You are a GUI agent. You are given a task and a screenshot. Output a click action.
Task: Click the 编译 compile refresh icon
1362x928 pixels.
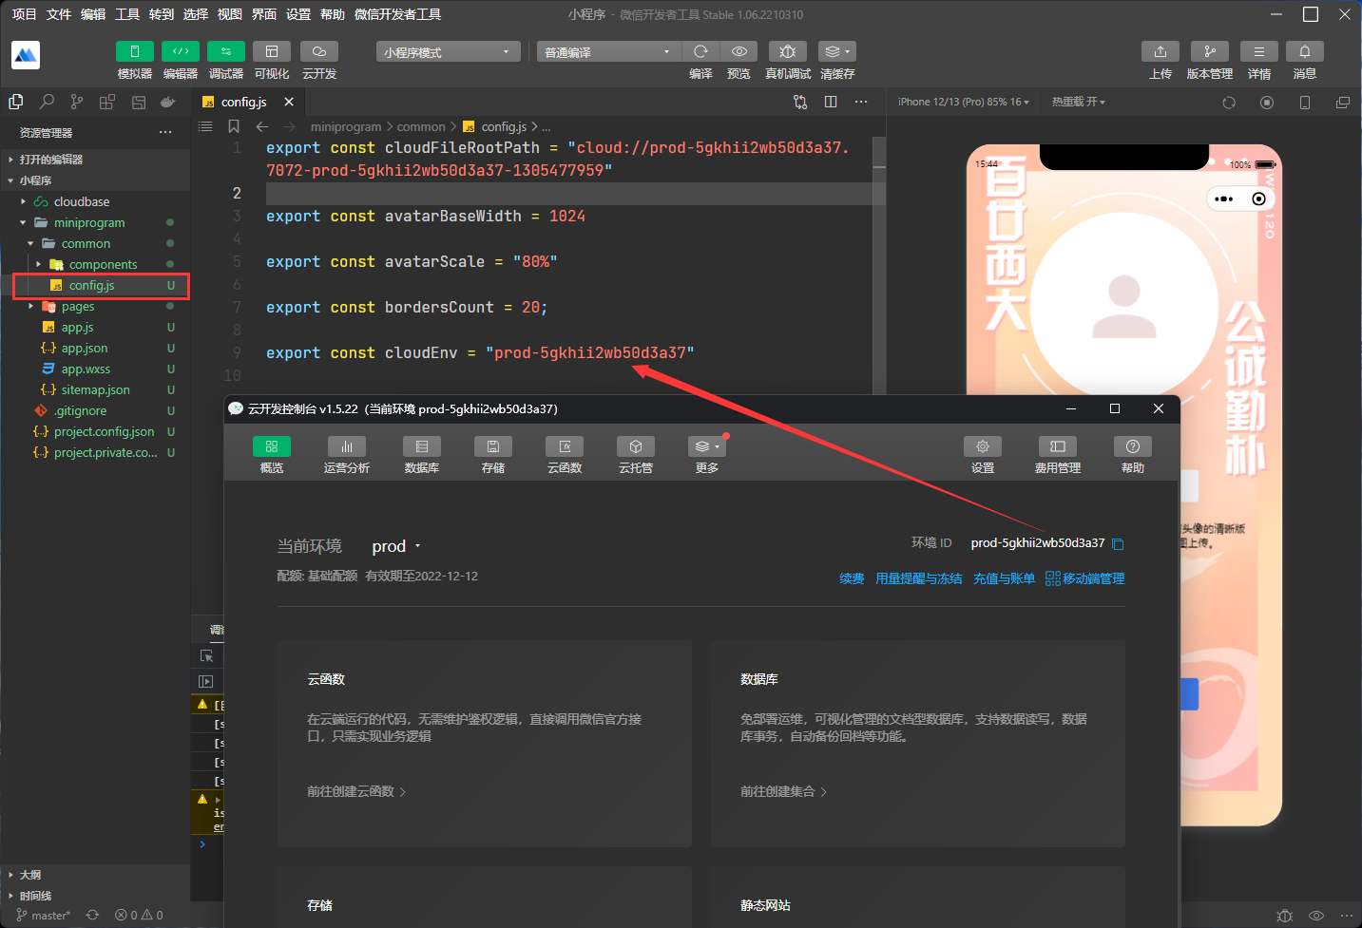pyautogui.click(x=700, y=51)
